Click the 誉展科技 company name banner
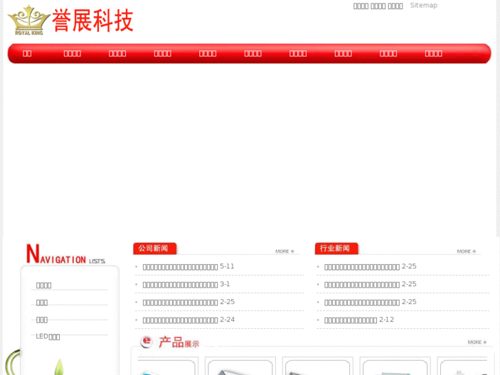Screen dimensions: 500x375 (x=92, y=20)
